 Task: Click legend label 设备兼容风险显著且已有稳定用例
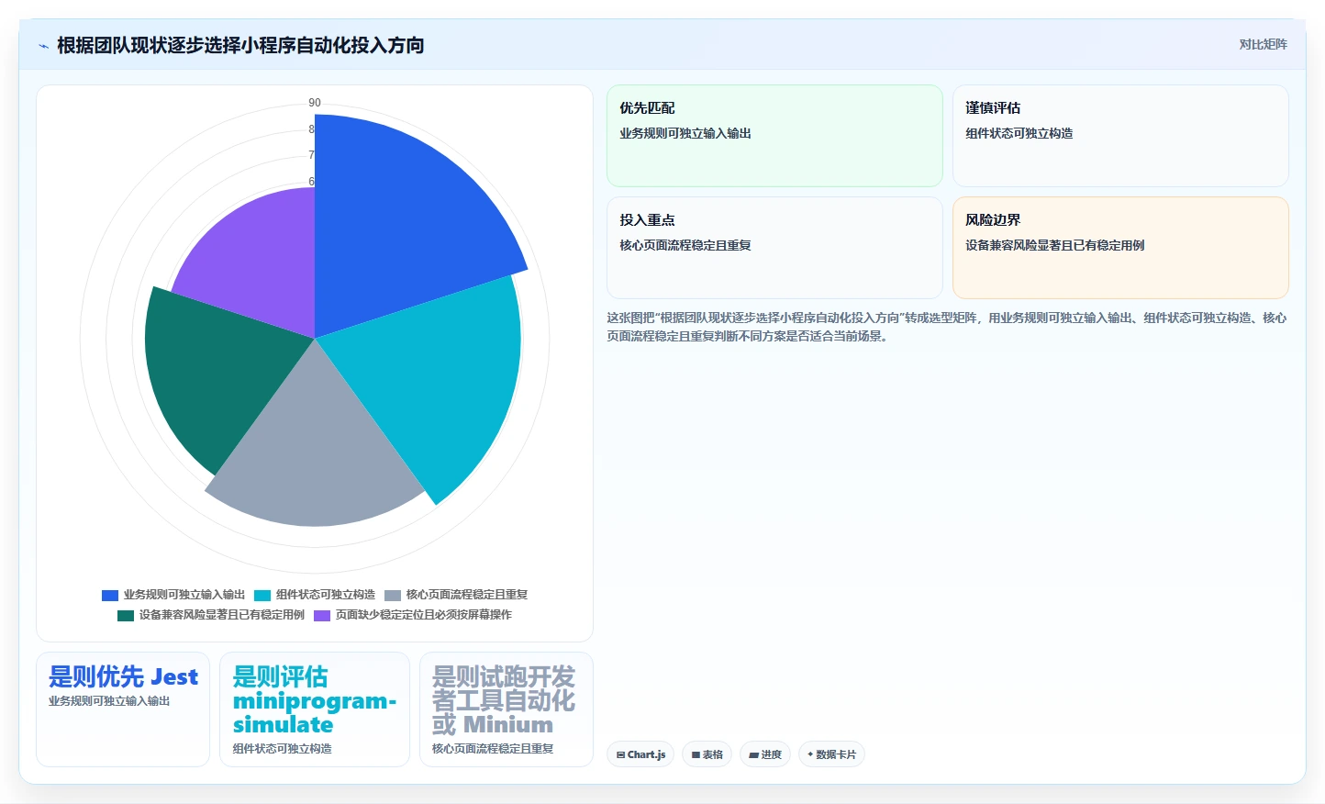pos(222,615)
